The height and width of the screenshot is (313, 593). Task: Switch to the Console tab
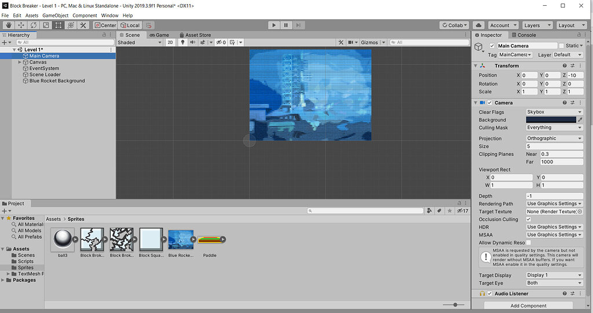coord(524,35)
